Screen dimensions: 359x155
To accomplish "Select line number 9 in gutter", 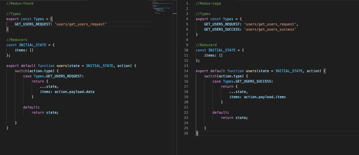I will [x=187, y=45].
